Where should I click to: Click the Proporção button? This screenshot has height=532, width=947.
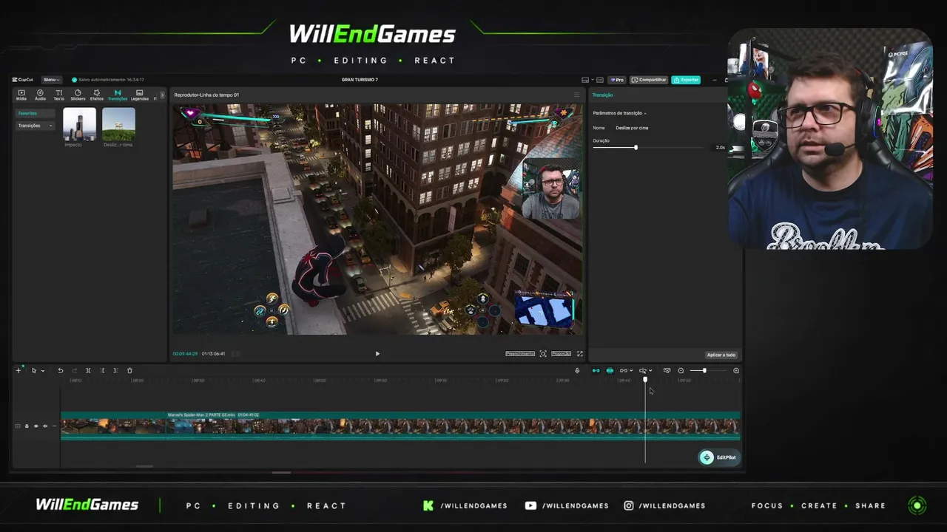[x=561, y=354]
